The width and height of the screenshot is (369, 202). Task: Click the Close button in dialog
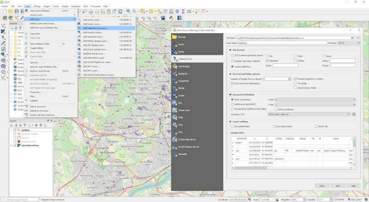coord(322,186)
